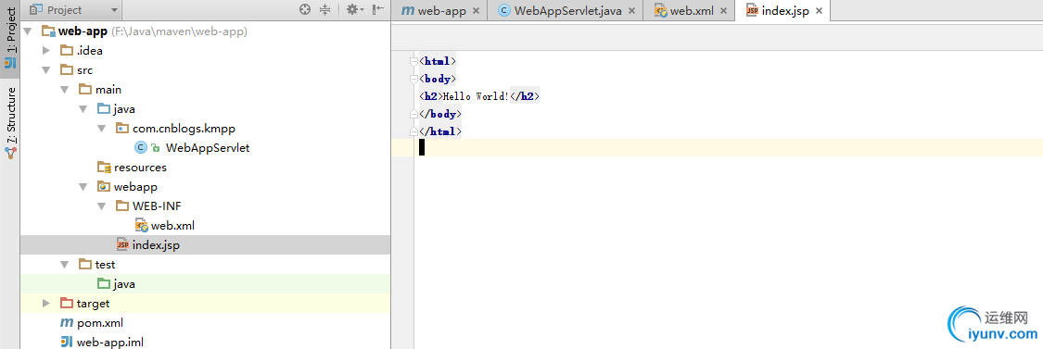Screen dimensions: 1043x349
Task: Click the web.xml file icon in tree
Action: point(141,225)
